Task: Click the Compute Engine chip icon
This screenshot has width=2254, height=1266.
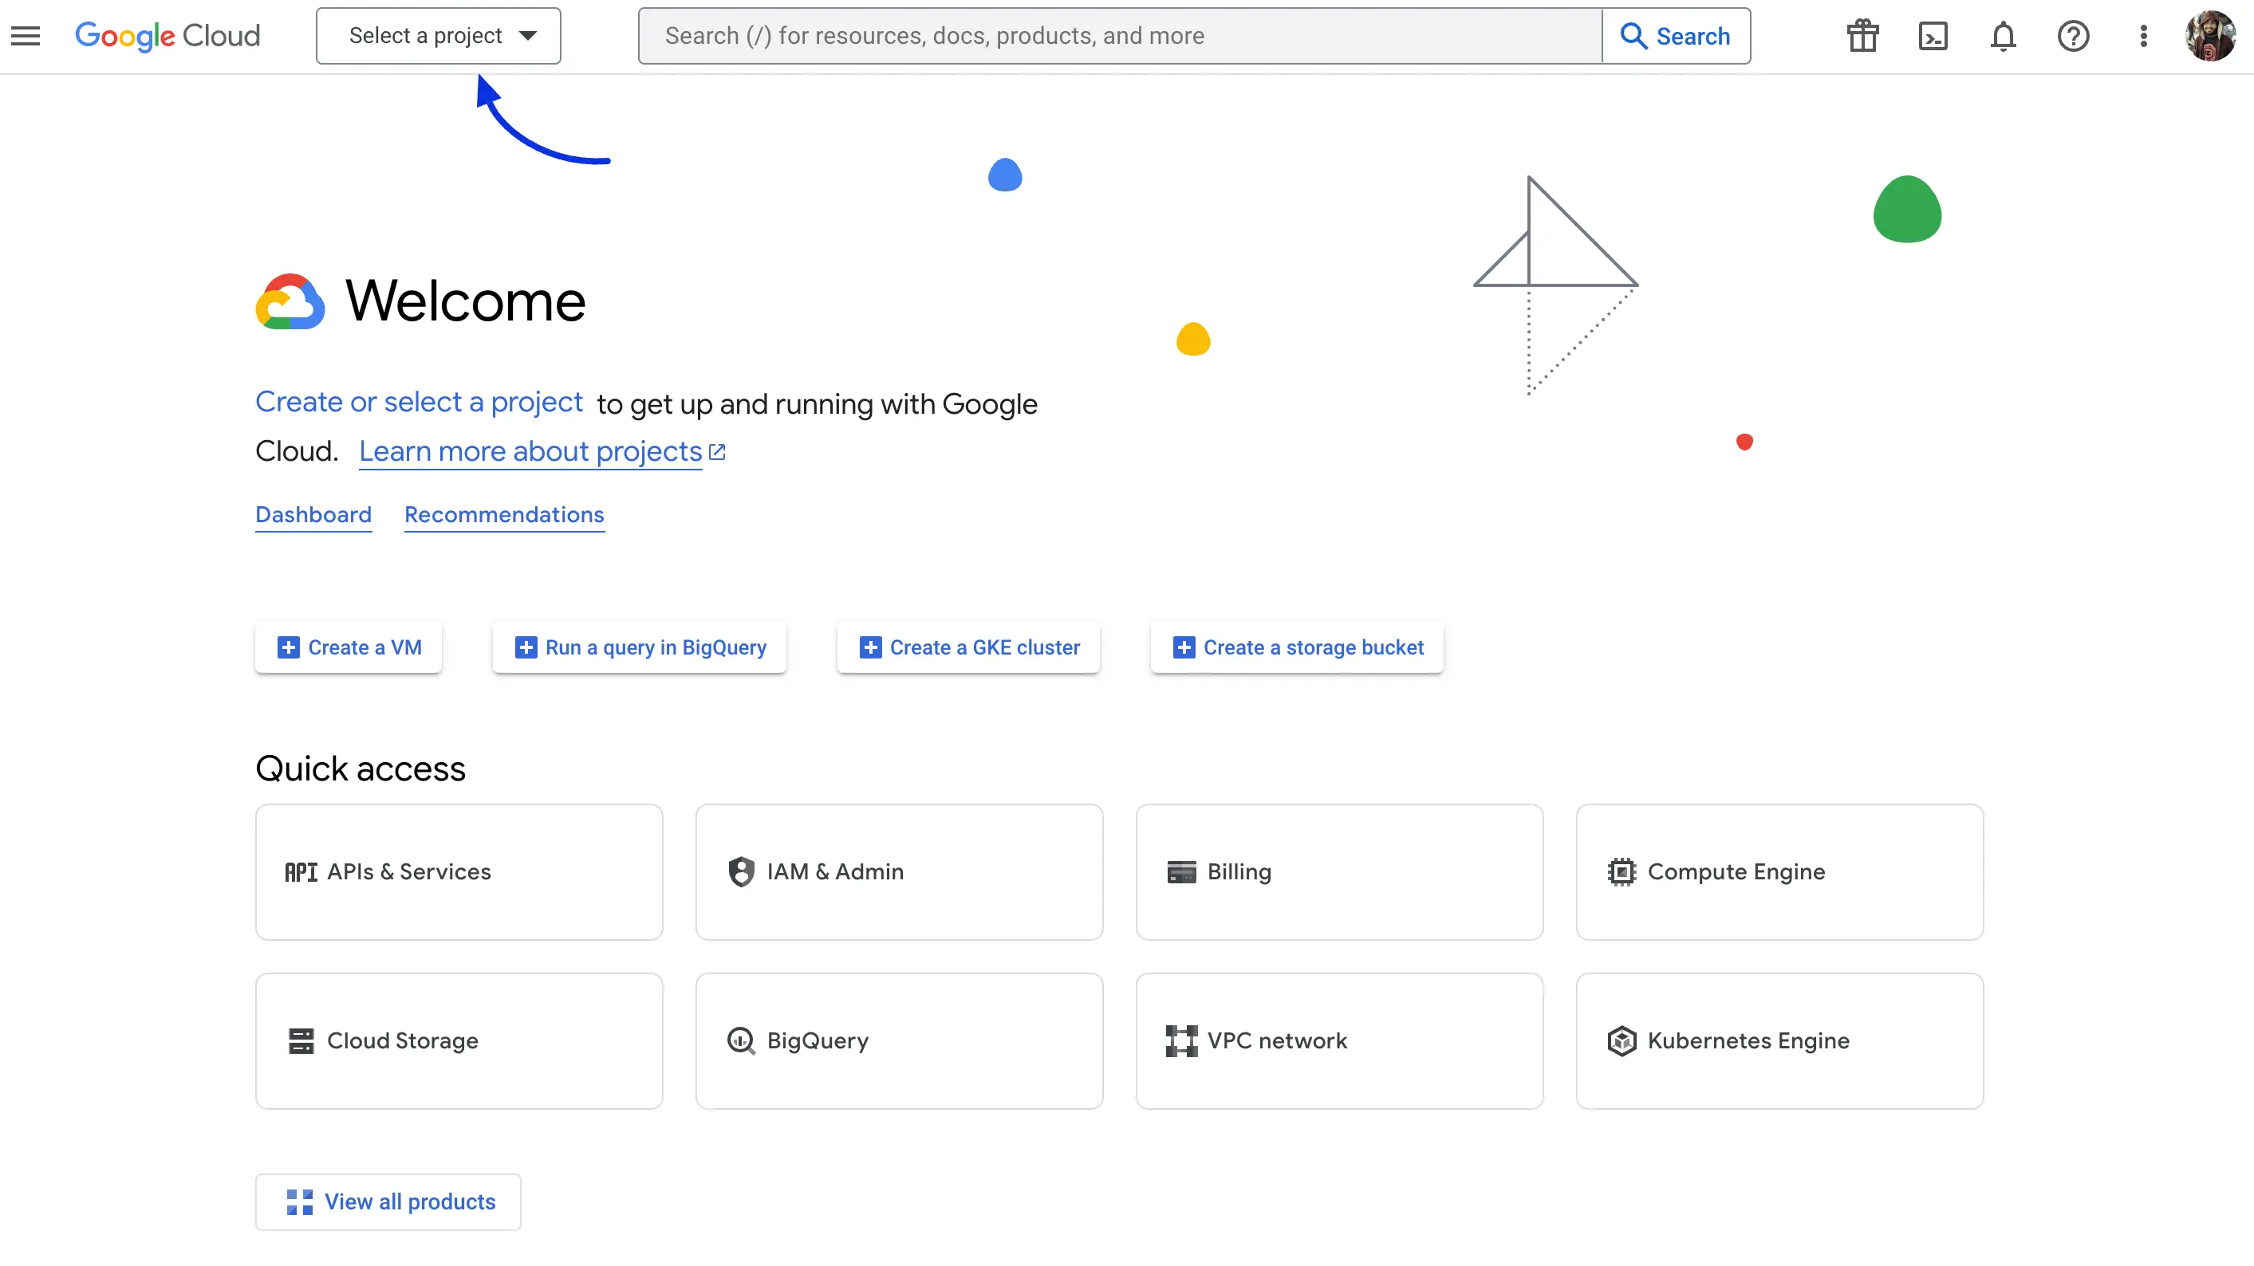Action: 1622,872
